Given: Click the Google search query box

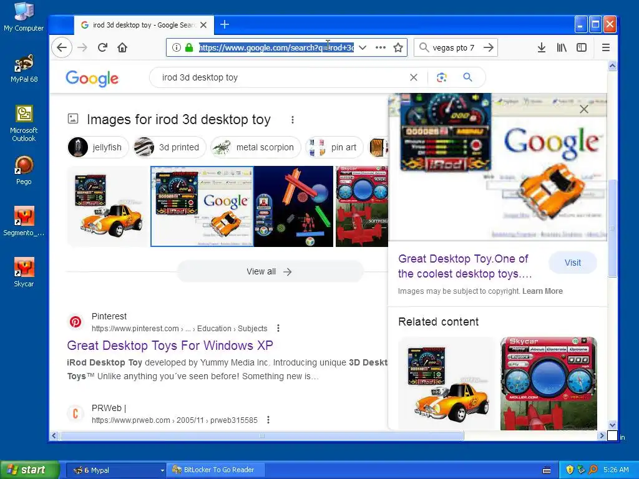Looking at the screenshot, I should [x=281, y=77].
